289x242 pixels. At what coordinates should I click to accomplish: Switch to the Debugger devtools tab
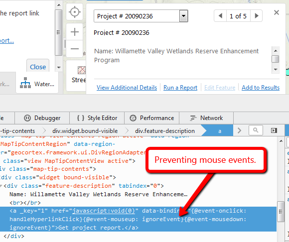tap(42, 118)
